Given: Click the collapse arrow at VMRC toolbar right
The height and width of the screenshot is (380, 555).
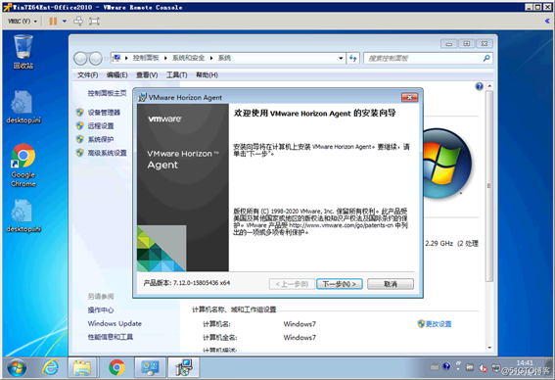Looking at the screenshot, I should coord(547,22).
